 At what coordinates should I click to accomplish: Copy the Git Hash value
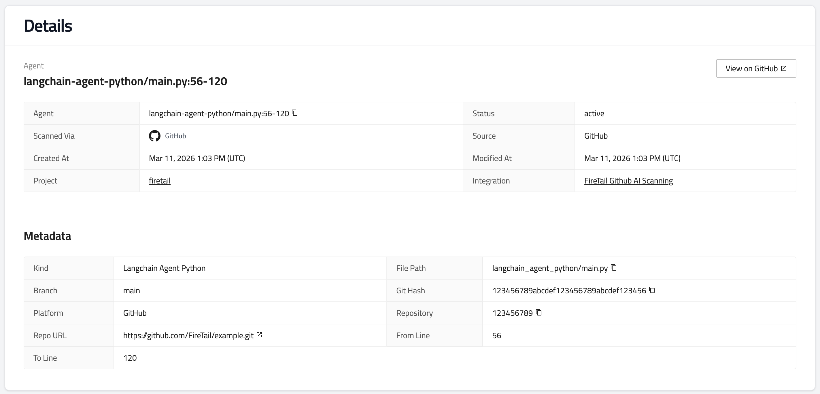click(x=652, y=290)
